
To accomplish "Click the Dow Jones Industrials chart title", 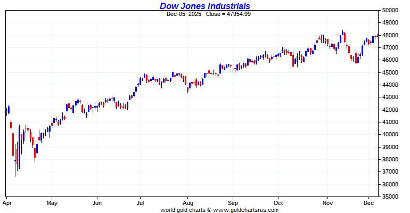I will (205, 6).
